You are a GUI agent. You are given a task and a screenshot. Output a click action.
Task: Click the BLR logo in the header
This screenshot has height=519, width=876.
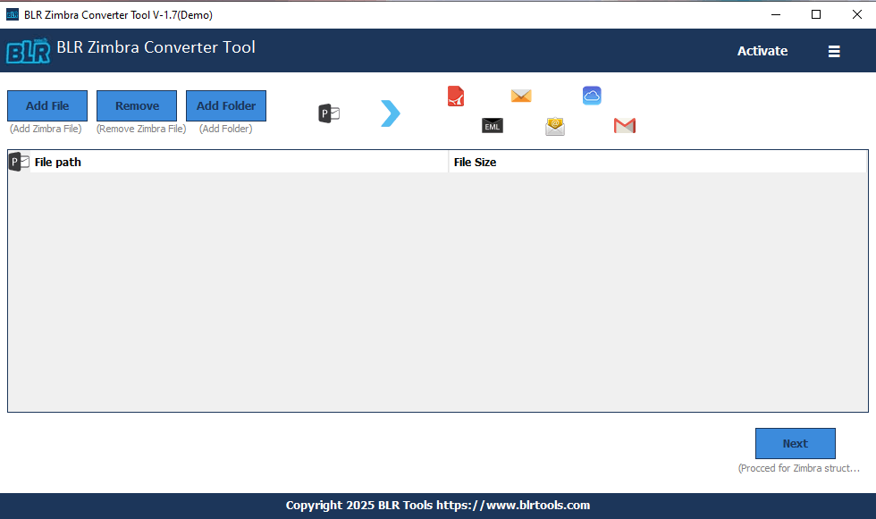point(29,50)
